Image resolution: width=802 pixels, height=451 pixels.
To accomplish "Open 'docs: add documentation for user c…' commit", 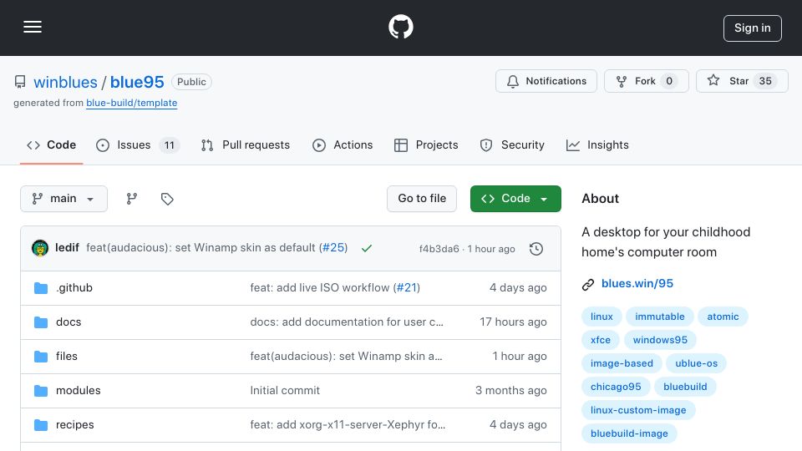I will (x=347, y=322).
